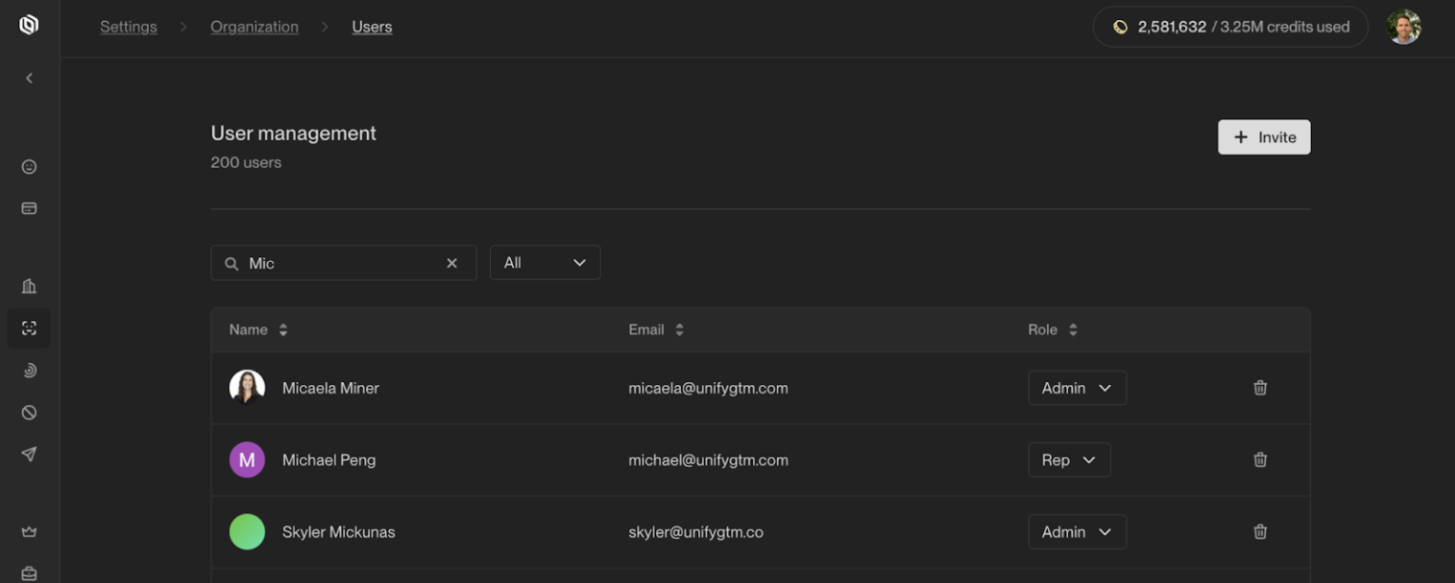Open profile avatar menu
Image resolution: width=1455 pixels, height=583 pixels.
click(1404, 28)
